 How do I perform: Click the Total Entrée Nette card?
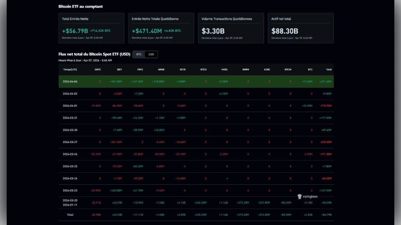(x=91, y=28)
